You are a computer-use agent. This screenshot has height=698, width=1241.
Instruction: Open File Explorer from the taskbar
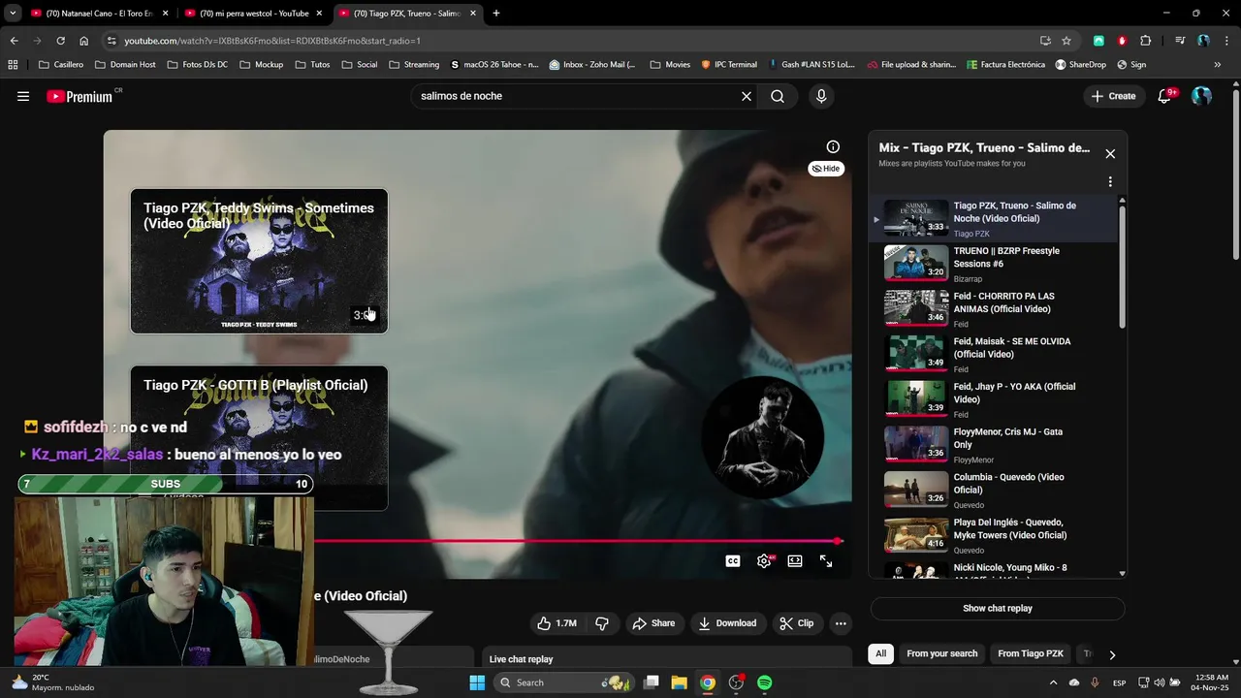coord(679,682)
